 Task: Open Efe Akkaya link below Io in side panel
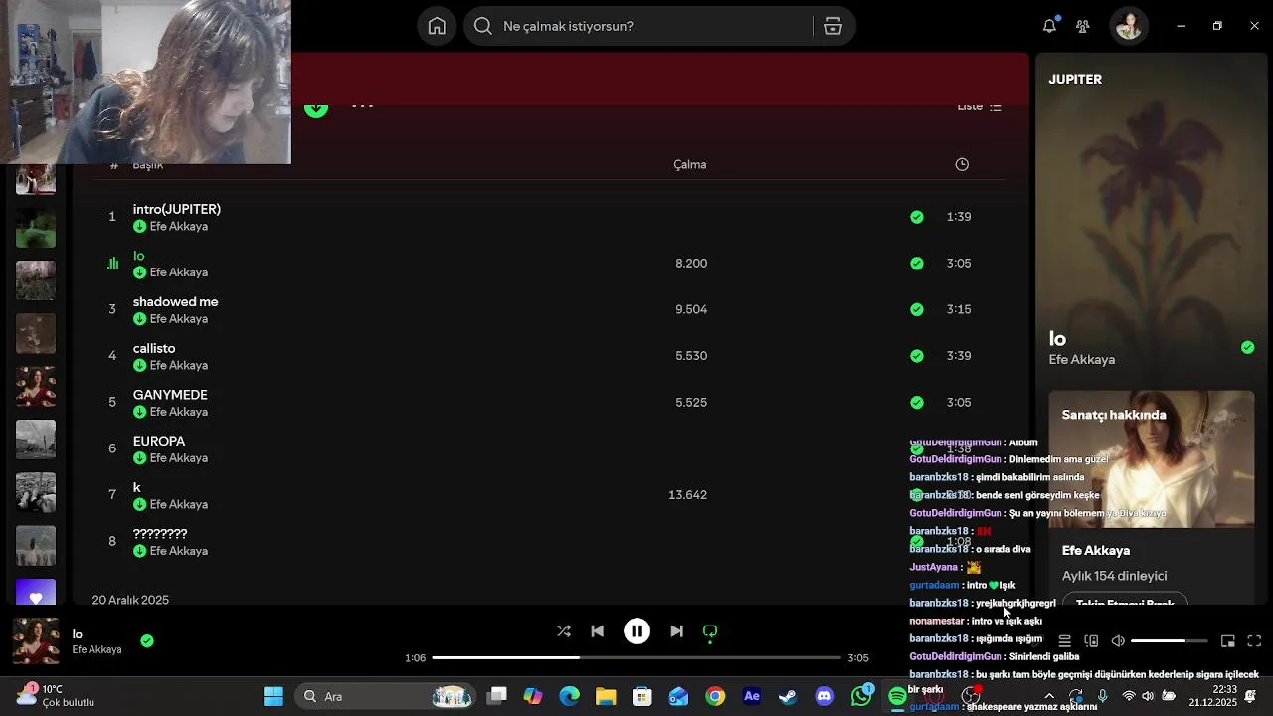click(x=1082, y=360)
